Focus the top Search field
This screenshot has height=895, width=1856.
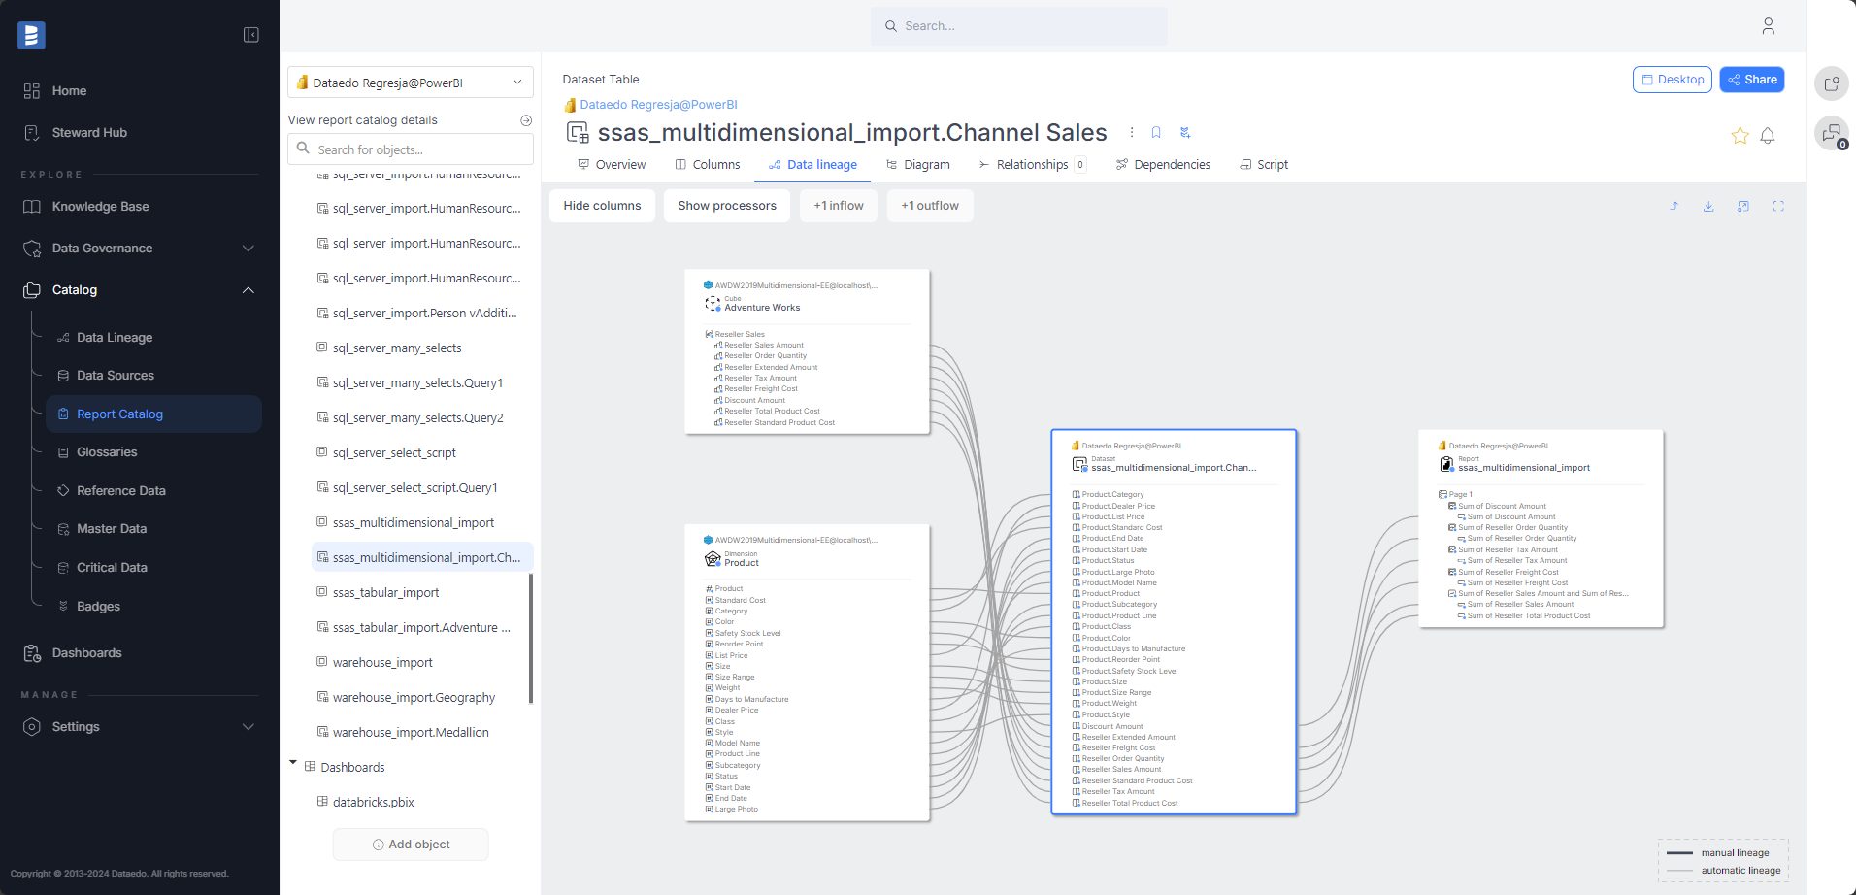1019,26
